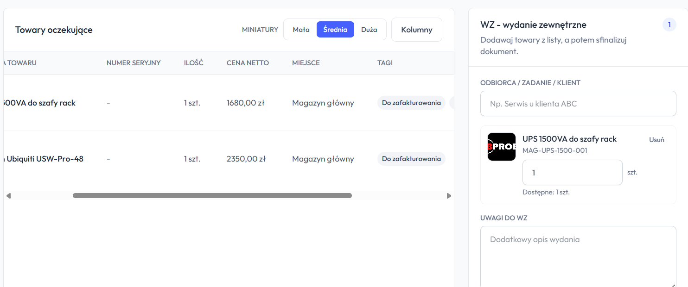Select Duża thumbnail size

coord(369,30)
